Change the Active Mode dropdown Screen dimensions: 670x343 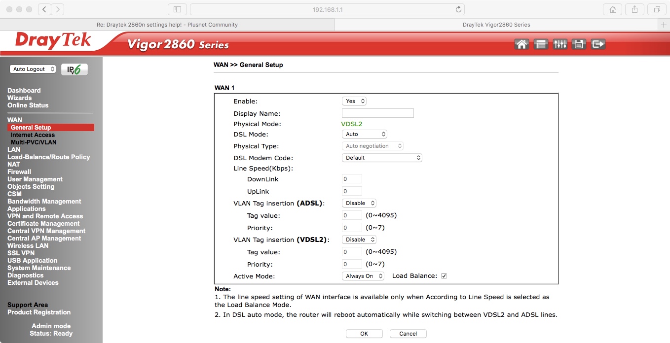coord(363,276)
